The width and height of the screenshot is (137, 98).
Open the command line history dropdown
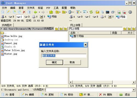pos(134,90)
